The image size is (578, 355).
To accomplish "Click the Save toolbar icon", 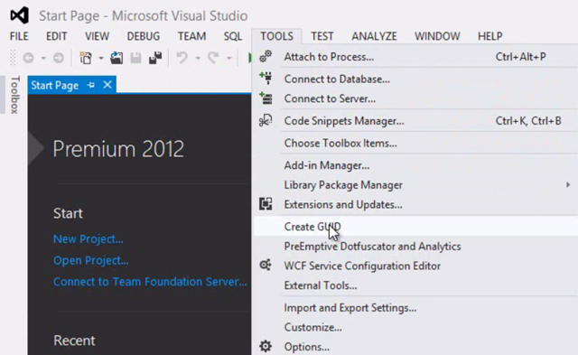I will (x=135, y=58).
